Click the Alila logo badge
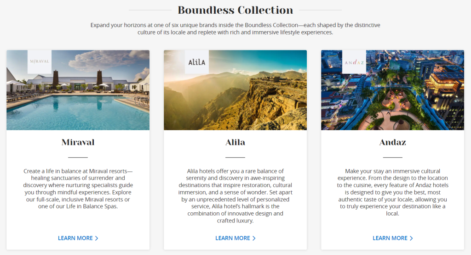The height and width of the screenshot is (255, 471). pyautogui.click(x=196, y=62)
